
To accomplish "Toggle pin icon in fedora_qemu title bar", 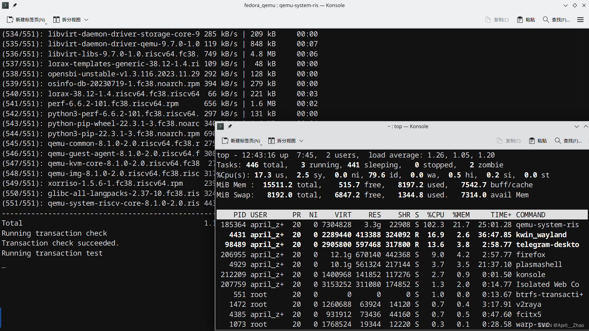I will tap(15, 5).
